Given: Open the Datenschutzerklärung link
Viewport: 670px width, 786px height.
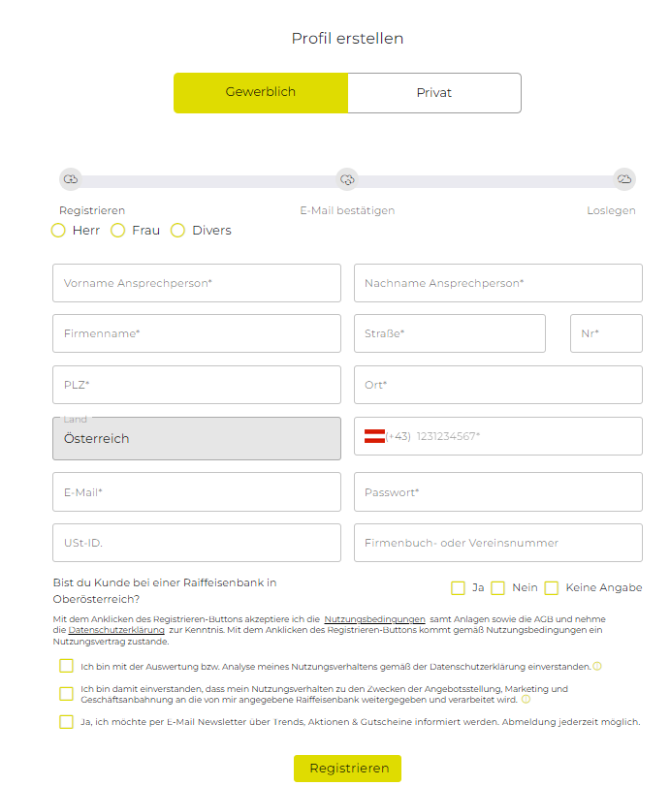Looking at the screenshot, I should [x=116, y=630].
